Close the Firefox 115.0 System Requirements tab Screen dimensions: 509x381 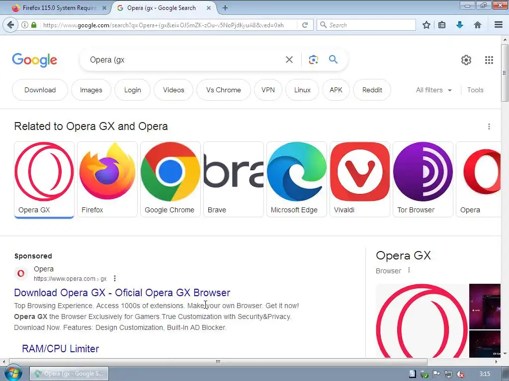tap(104, 8)
